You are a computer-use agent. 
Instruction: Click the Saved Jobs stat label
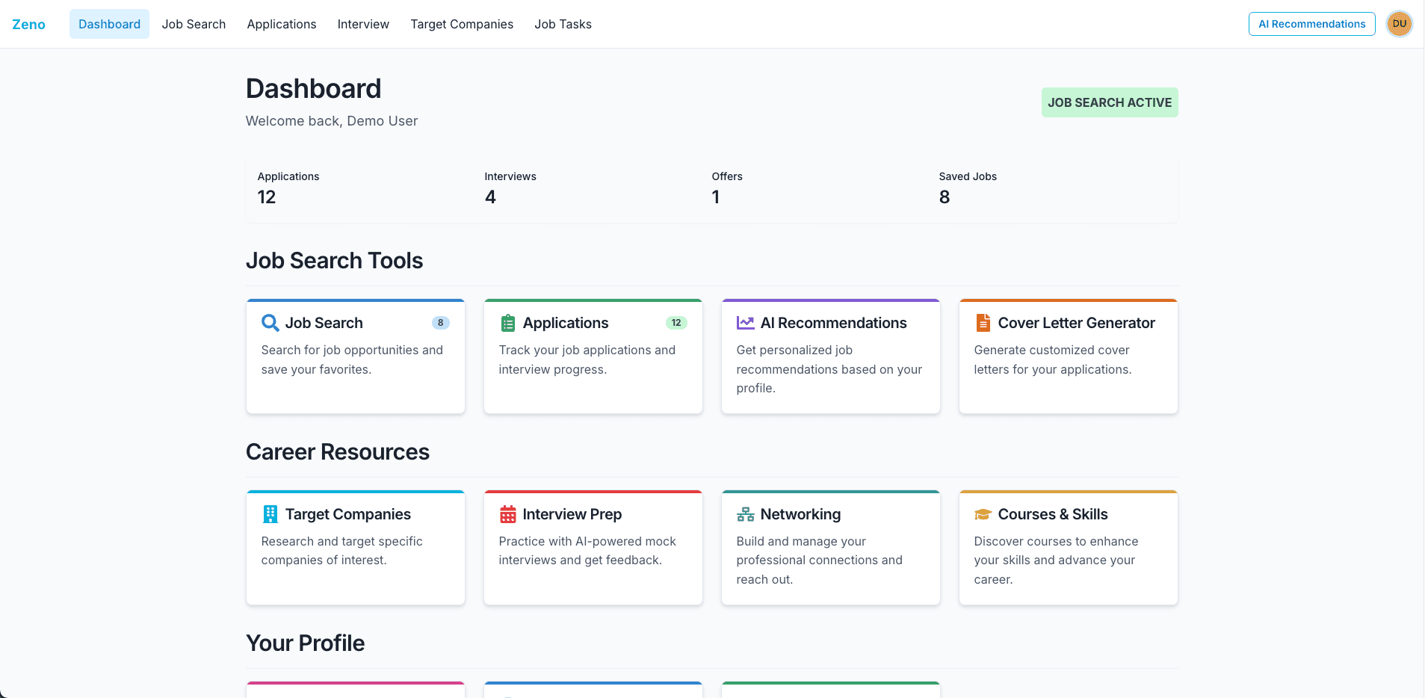coord(968,176)
